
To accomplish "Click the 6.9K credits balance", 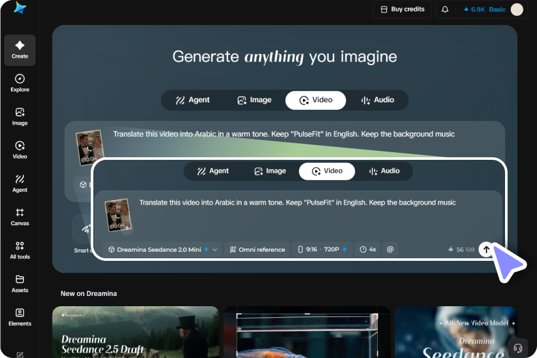I will (x=474, y=10).
